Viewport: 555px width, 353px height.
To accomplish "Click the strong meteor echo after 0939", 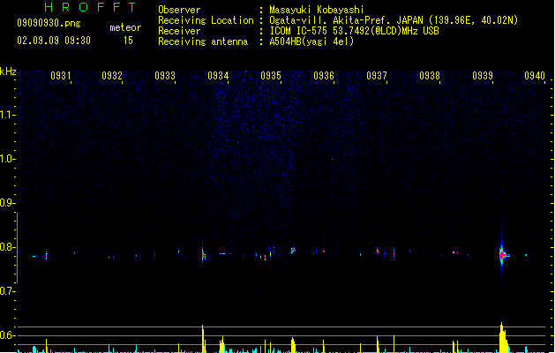I will [x=503, y=254].
